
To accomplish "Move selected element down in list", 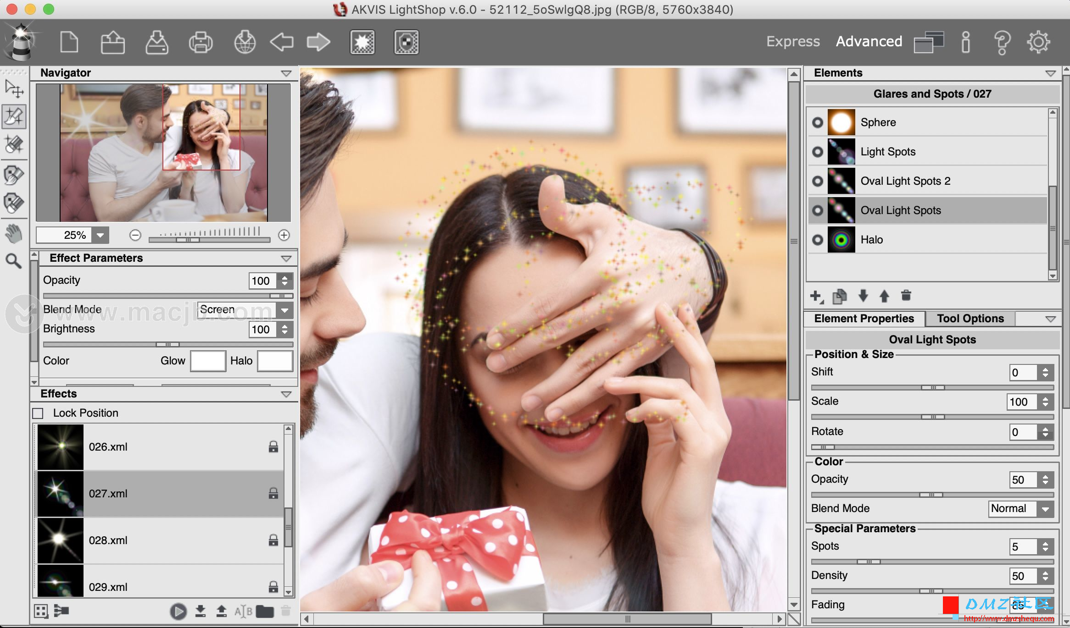I will (x=863, y=296).
